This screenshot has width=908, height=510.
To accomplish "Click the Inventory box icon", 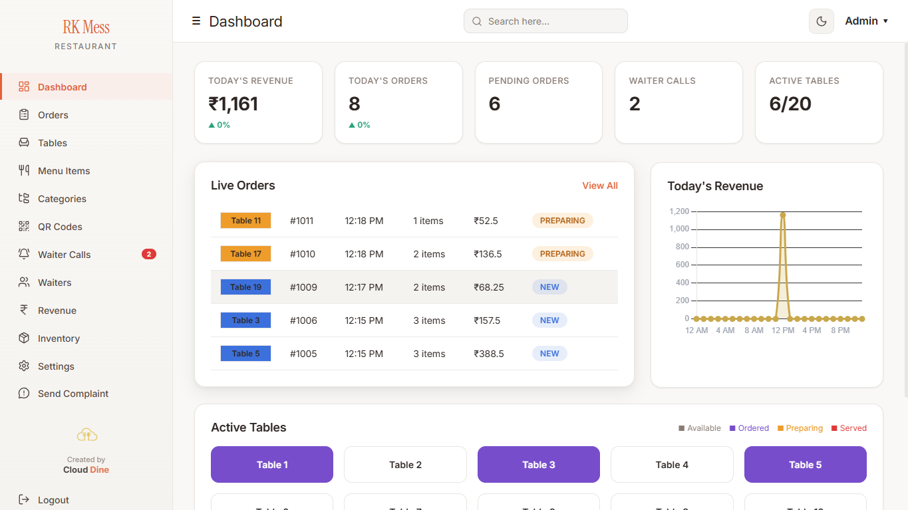I will pyautogui.click(x=24, y=338).
